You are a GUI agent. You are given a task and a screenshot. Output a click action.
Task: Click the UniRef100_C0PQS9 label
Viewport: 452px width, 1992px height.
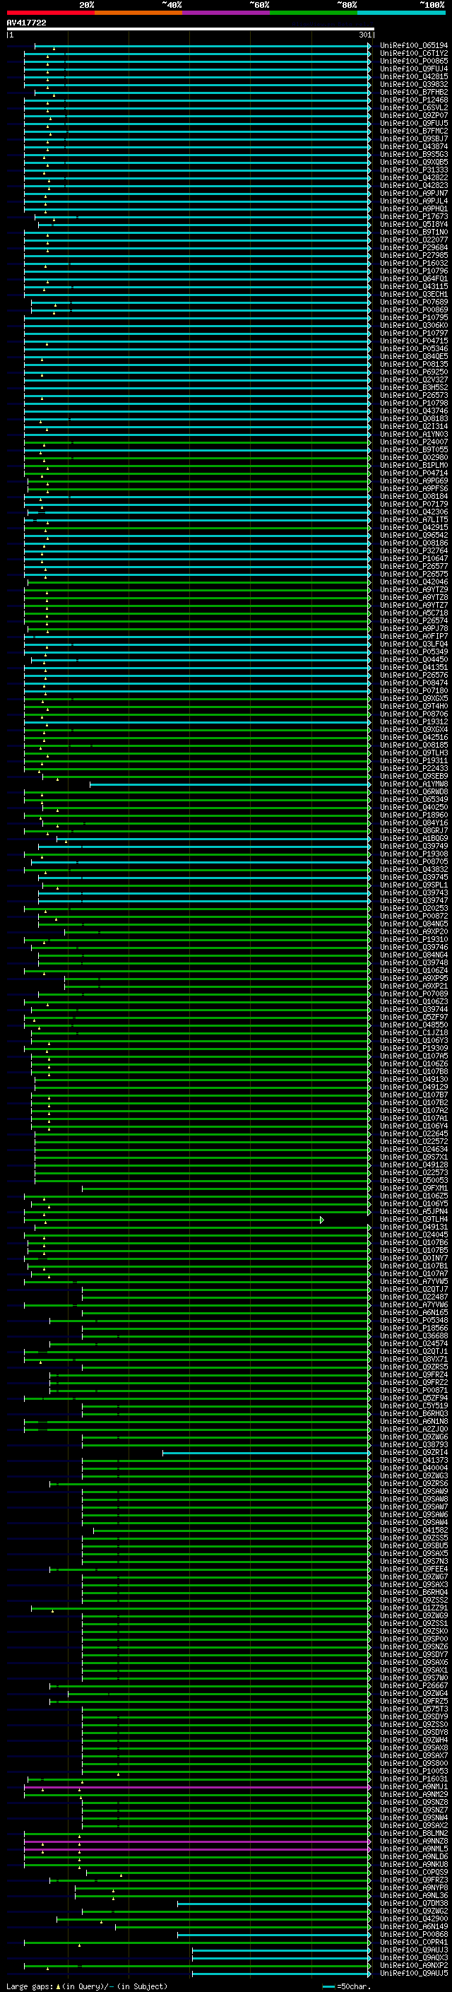coord(414,1872)
